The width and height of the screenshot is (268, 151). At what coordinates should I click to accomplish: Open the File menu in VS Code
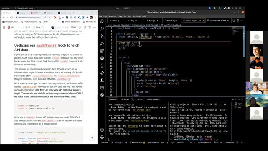point(100,16)
